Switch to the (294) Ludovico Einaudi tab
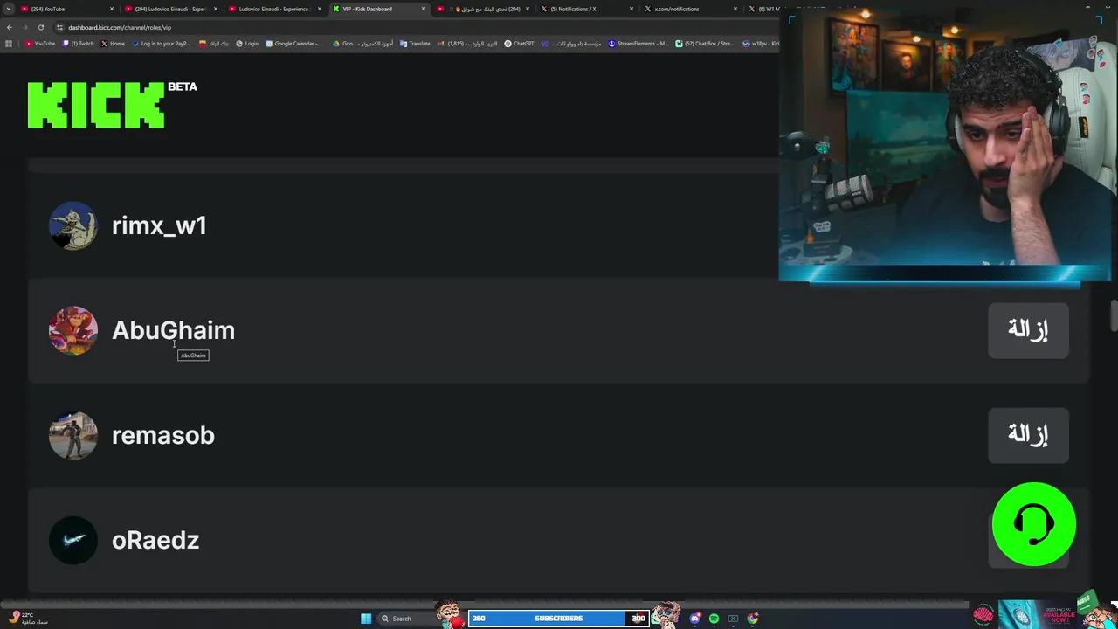Viewport: 1118px width, 629px height. coord(170,9)
